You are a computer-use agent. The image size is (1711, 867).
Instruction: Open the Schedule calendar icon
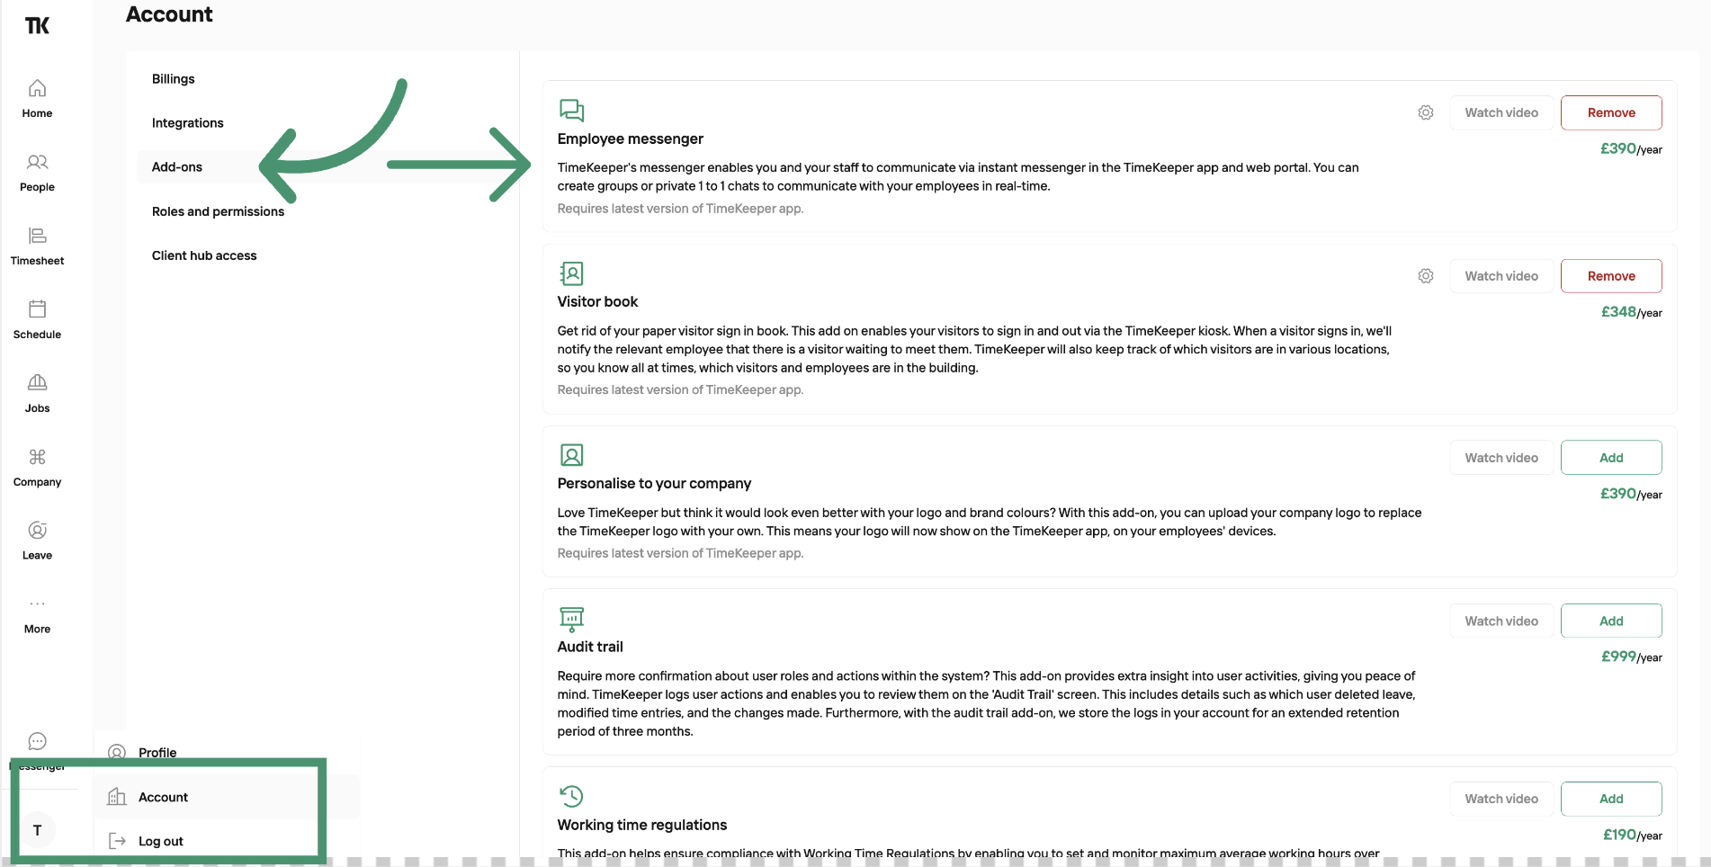(x=37, y=309)
